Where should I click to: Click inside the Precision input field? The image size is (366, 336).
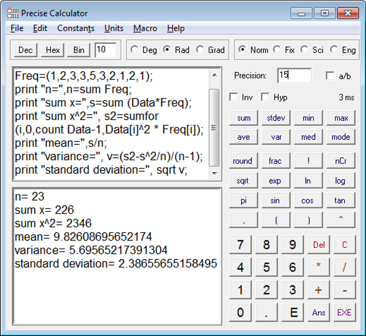coord(295,75)
